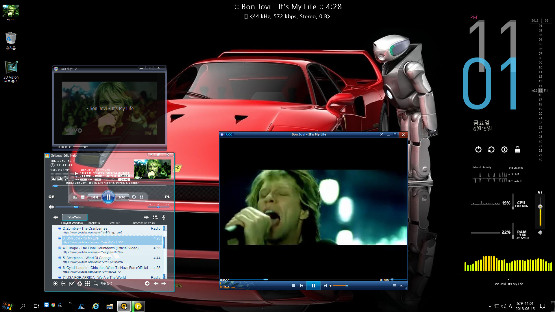Pause playback in the AutoLyric window
This screenshot has width=555, height=312.
click(x=59, y=147)
